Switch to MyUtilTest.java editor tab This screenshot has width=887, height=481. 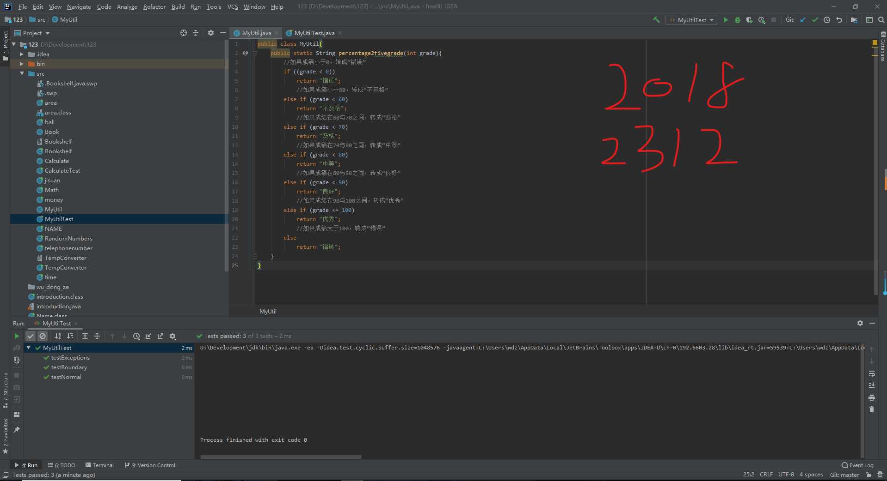coord(314,33)
